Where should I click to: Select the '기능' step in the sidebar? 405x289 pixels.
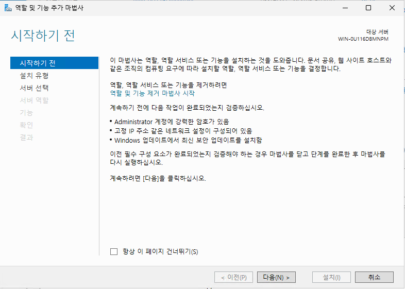pyautogui.click(x=26, y=113)
